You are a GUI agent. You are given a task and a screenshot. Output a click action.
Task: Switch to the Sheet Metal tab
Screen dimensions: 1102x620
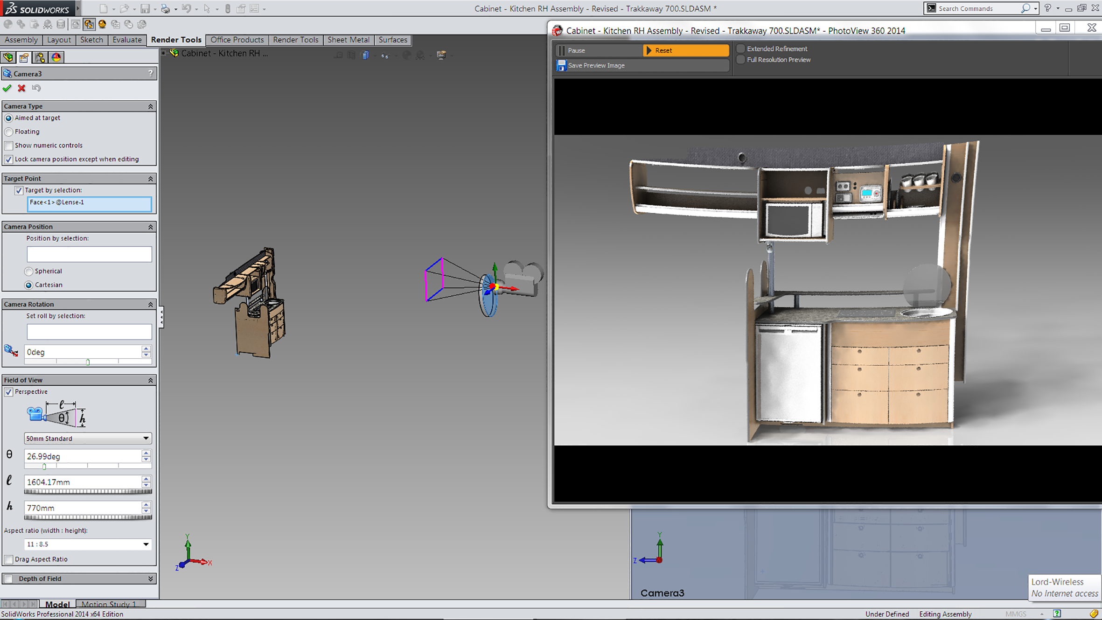[348, 40]
